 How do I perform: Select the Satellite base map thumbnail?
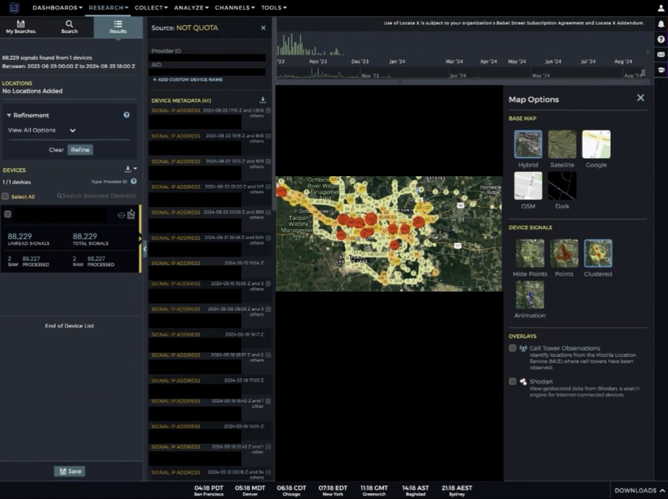tap(562, 144)
